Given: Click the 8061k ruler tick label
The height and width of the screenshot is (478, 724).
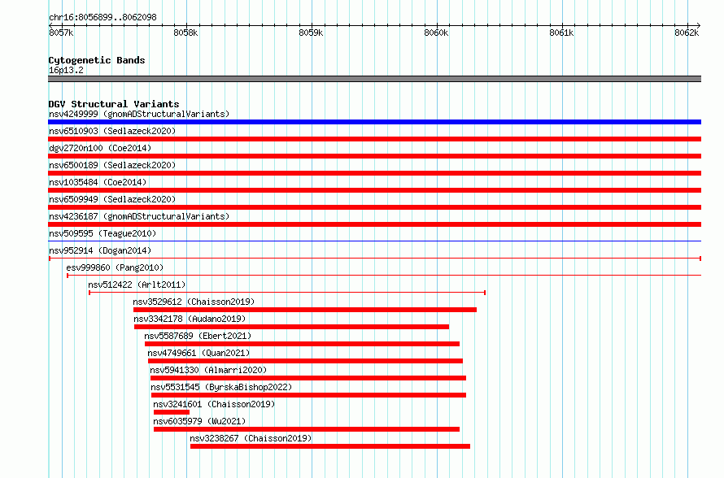Looking at the screenshot, I should pos(561,33).
